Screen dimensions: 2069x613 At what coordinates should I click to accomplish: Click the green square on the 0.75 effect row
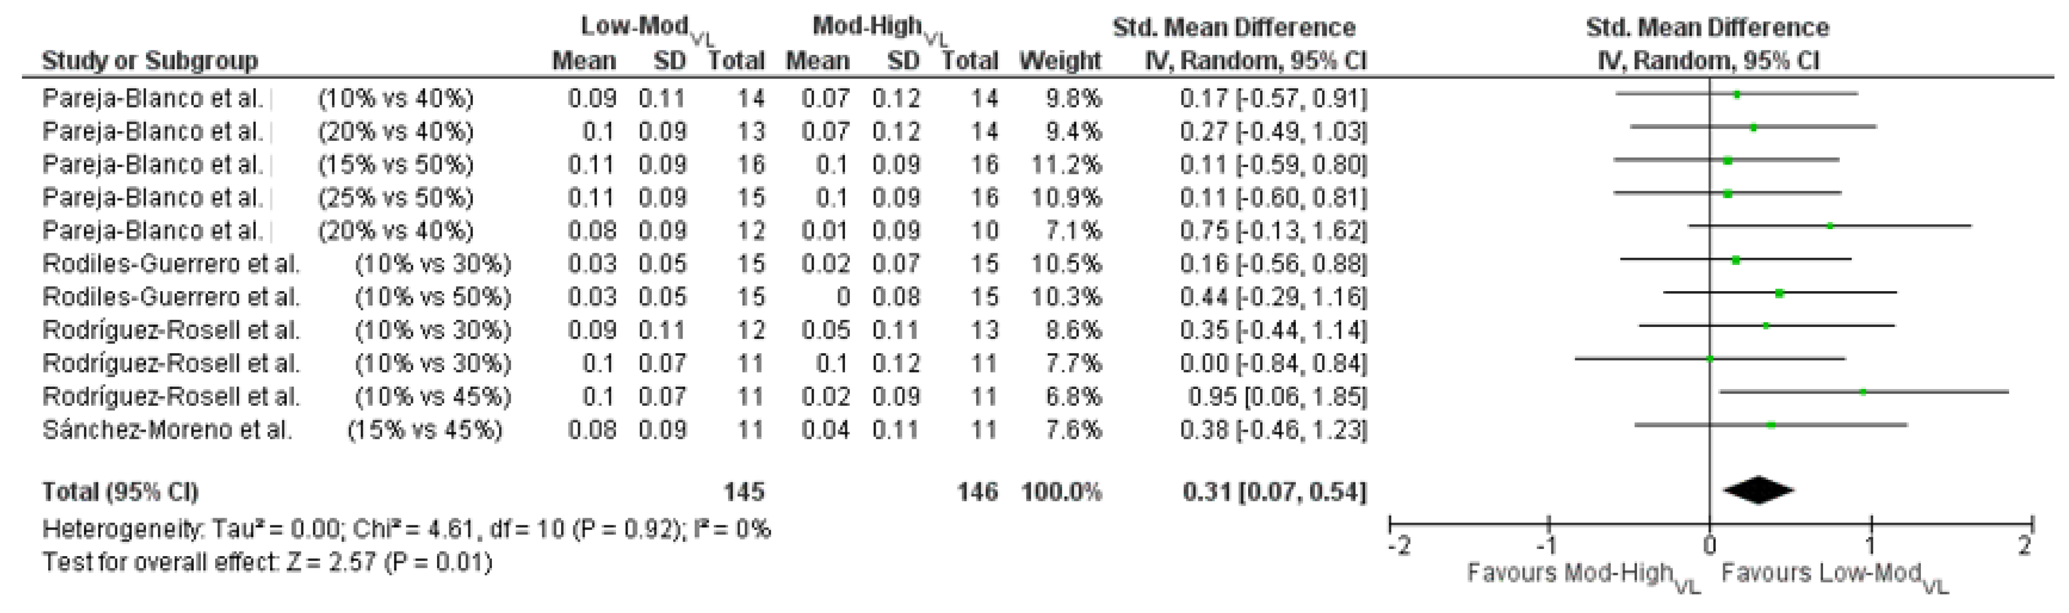[x=1830, y=227]
